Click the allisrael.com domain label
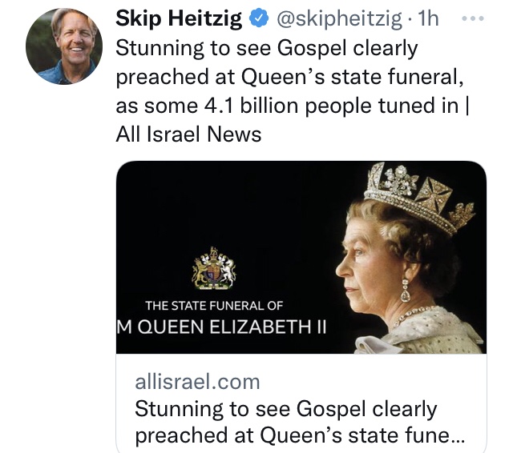Screen dimensions: 513x453 (197, 382)
